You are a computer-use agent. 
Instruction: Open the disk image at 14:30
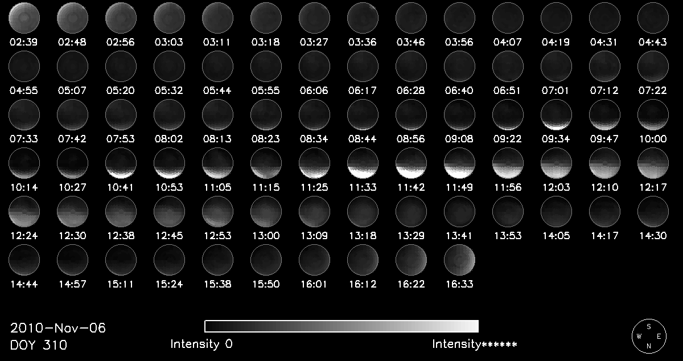(653, 212)
